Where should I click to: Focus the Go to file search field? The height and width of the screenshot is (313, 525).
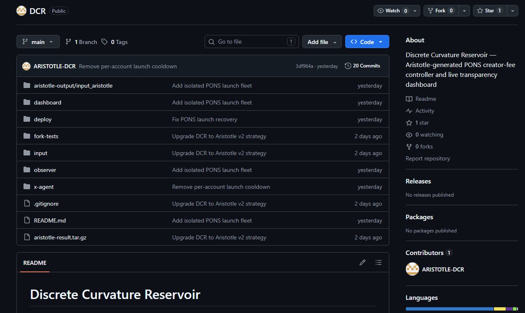252,42
